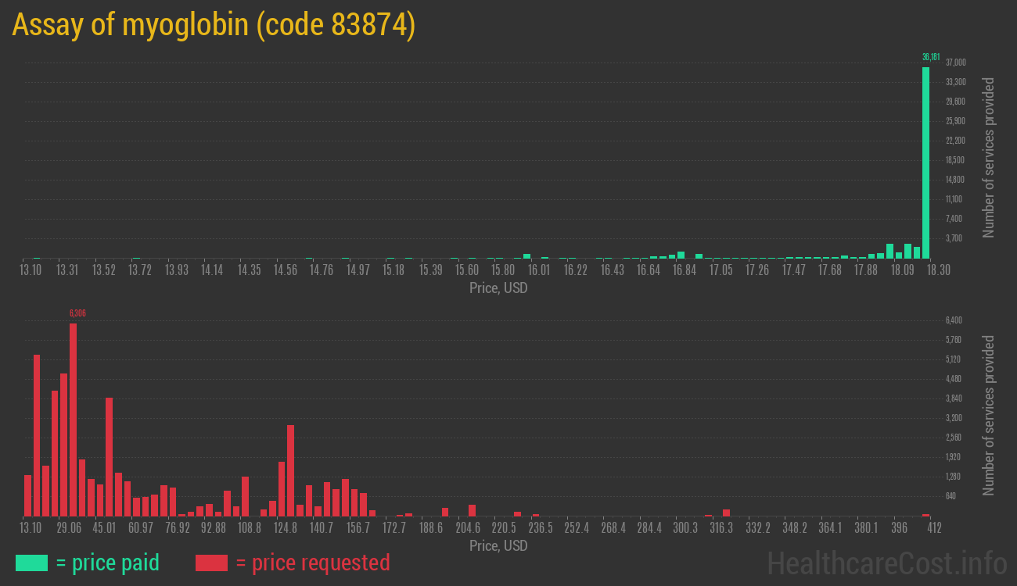Open the HealthcareCost.info watermark link
Viewport: 1017px width, 586px height.
(886, 563)
